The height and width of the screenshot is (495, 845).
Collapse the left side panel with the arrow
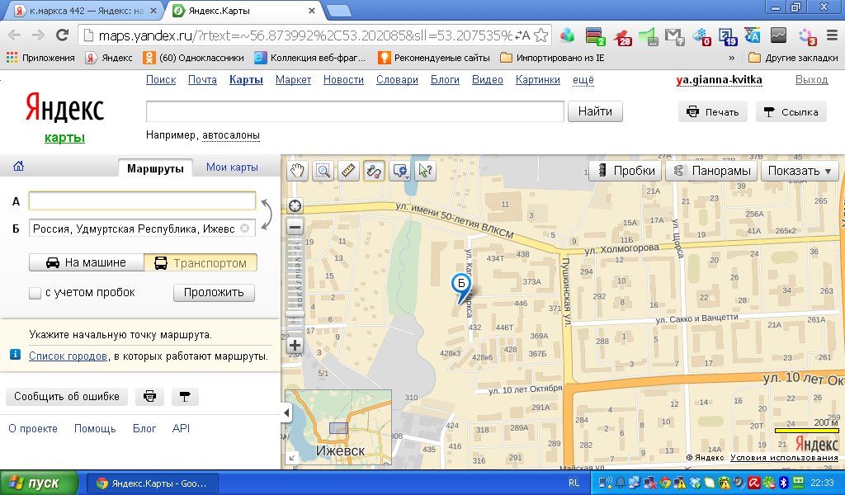pos(286,413)
